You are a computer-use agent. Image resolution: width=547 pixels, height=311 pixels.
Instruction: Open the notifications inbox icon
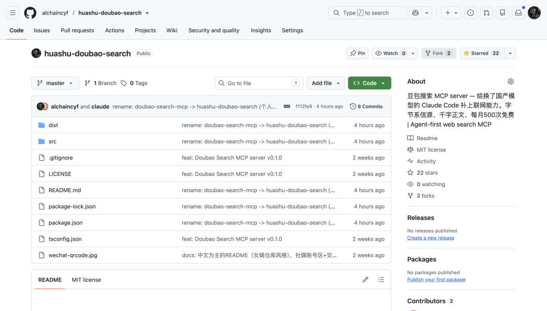(519, 13)
